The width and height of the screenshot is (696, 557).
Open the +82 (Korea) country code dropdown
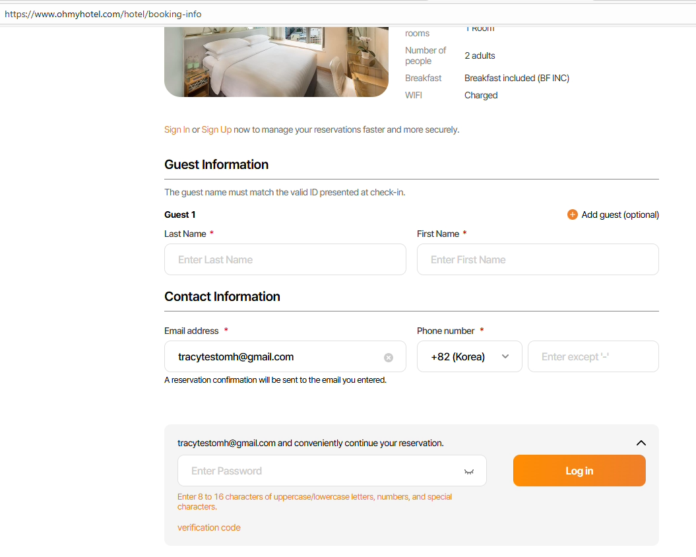point(469,356)
